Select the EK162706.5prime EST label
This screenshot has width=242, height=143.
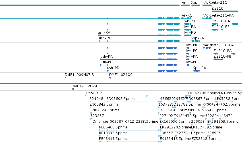click(204, 93)
